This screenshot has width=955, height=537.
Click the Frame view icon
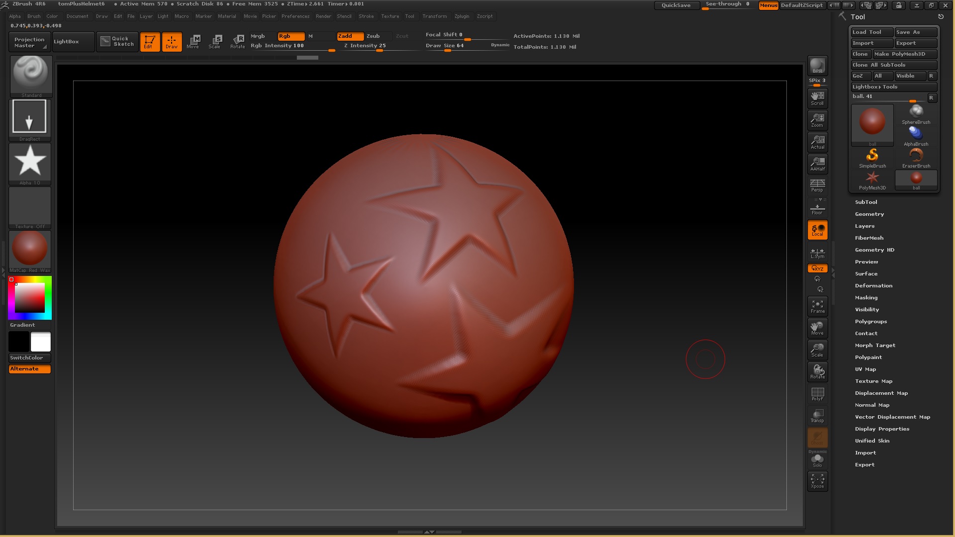click(817, 306)
